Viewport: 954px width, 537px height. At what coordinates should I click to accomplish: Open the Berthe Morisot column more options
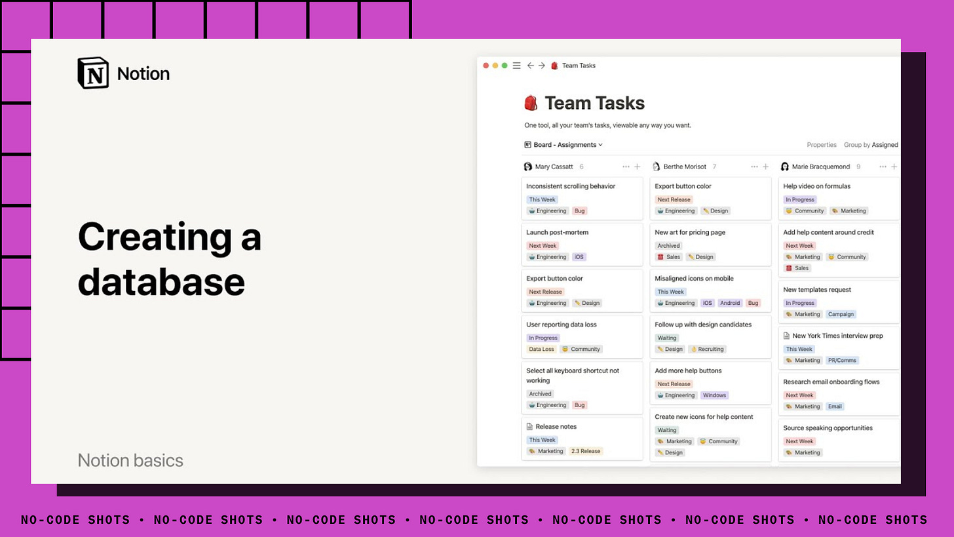click(754, 167)
